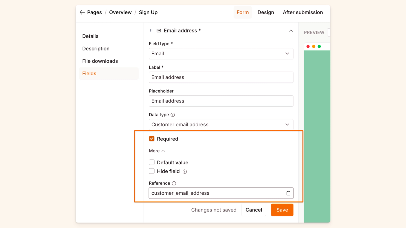Click the envelope icon next to Email address
Image resolution: width=406 pixels, height=228 pixels.
pos(159,31)
